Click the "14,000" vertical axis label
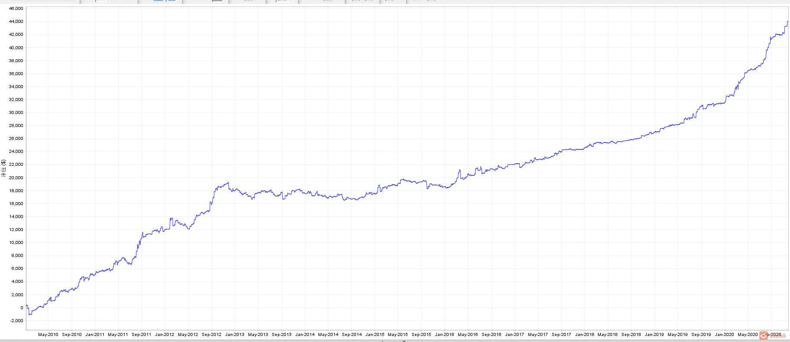790x342 pixels. [x=16, y=216]
